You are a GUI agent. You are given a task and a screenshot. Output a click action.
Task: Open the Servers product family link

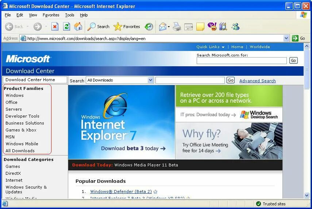pos(14,109)
